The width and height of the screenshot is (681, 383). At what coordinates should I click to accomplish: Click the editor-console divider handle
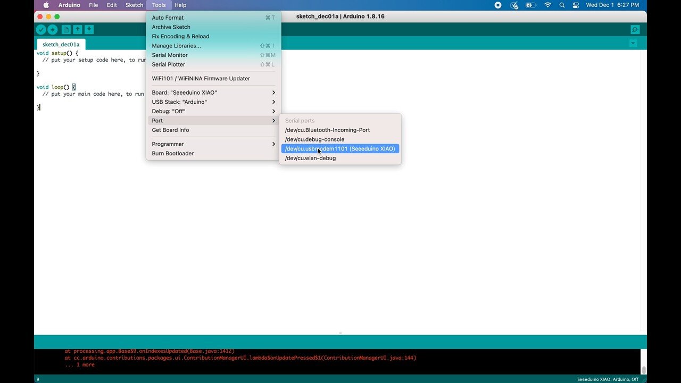pos(340,333)
